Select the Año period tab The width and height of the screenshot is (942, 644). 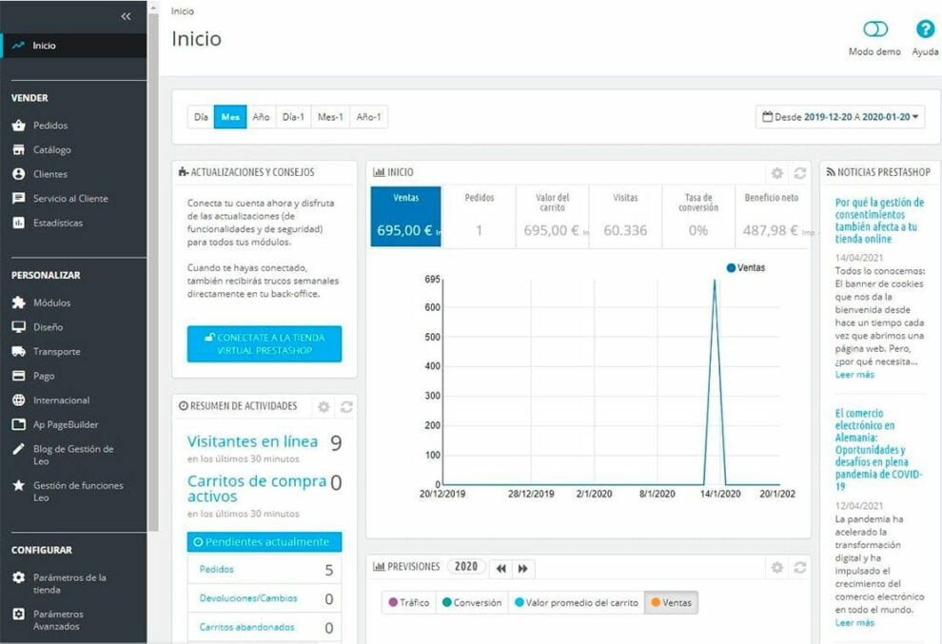261,117
